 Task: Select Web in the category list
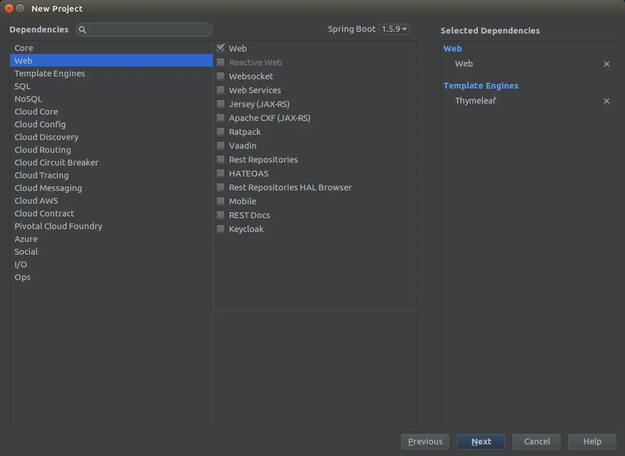(x=111, y=61)
